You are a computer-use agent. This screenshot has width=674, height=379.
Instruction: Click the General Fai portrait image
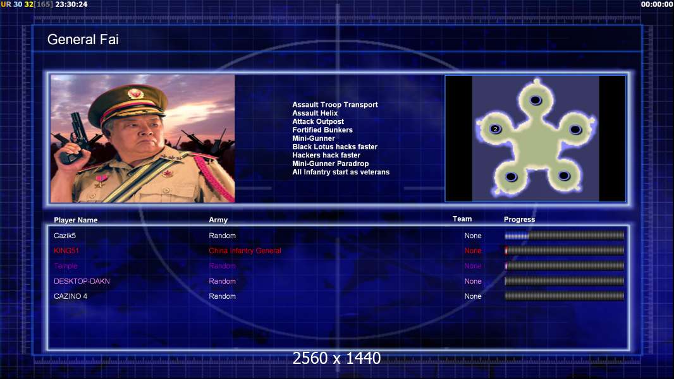[x=143, y=138]
